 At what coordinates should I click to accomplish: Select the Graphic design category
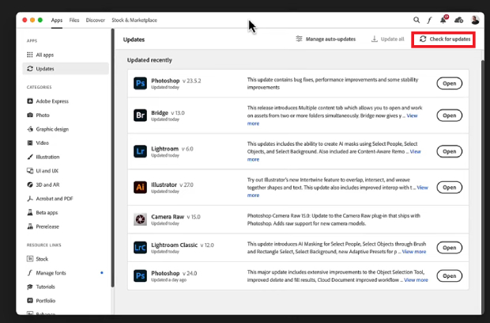tap(52, 129)
